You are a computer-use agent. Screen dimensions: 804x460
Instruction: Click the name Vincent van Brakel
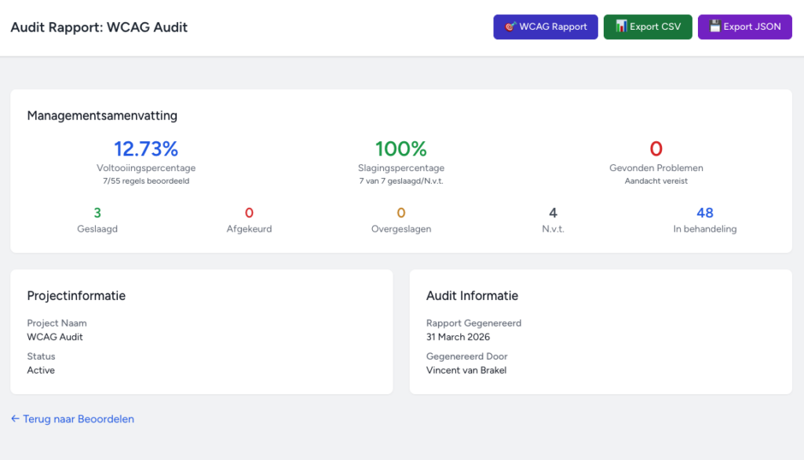pos(466,370)
